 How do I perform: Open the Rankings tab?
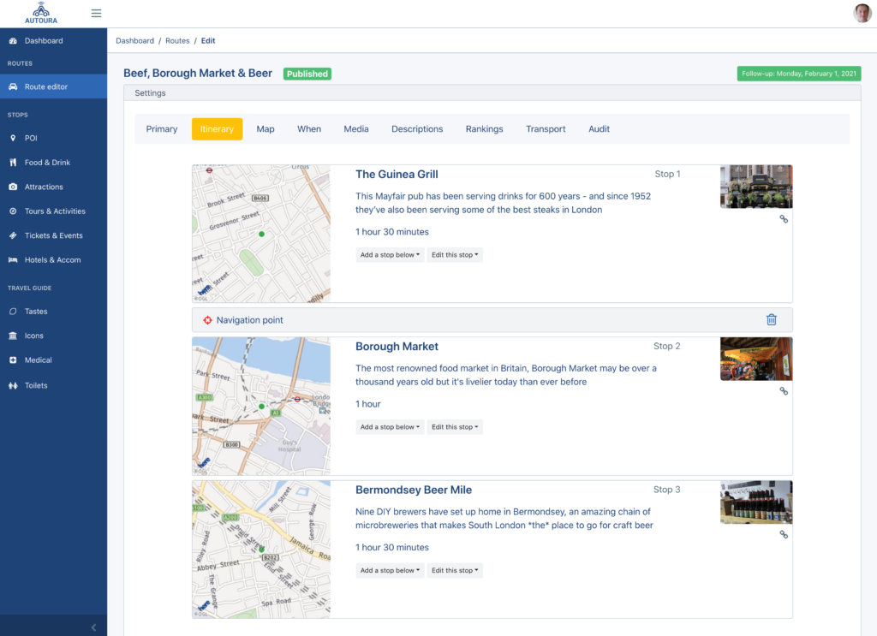pos(485,129)
